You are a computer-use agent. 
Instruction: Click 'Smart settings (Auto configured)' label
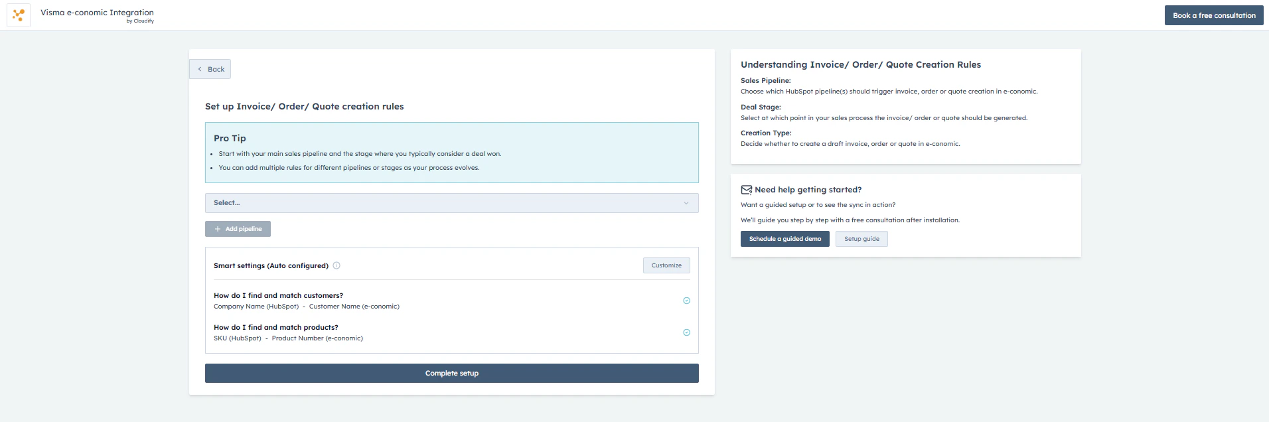point(271,265)
